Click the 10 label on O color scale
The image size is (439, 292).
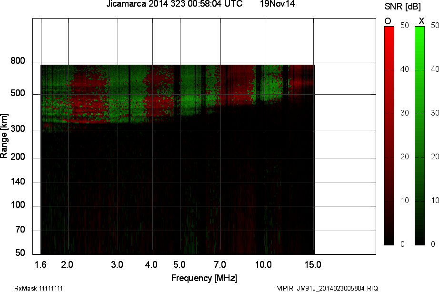405,201
